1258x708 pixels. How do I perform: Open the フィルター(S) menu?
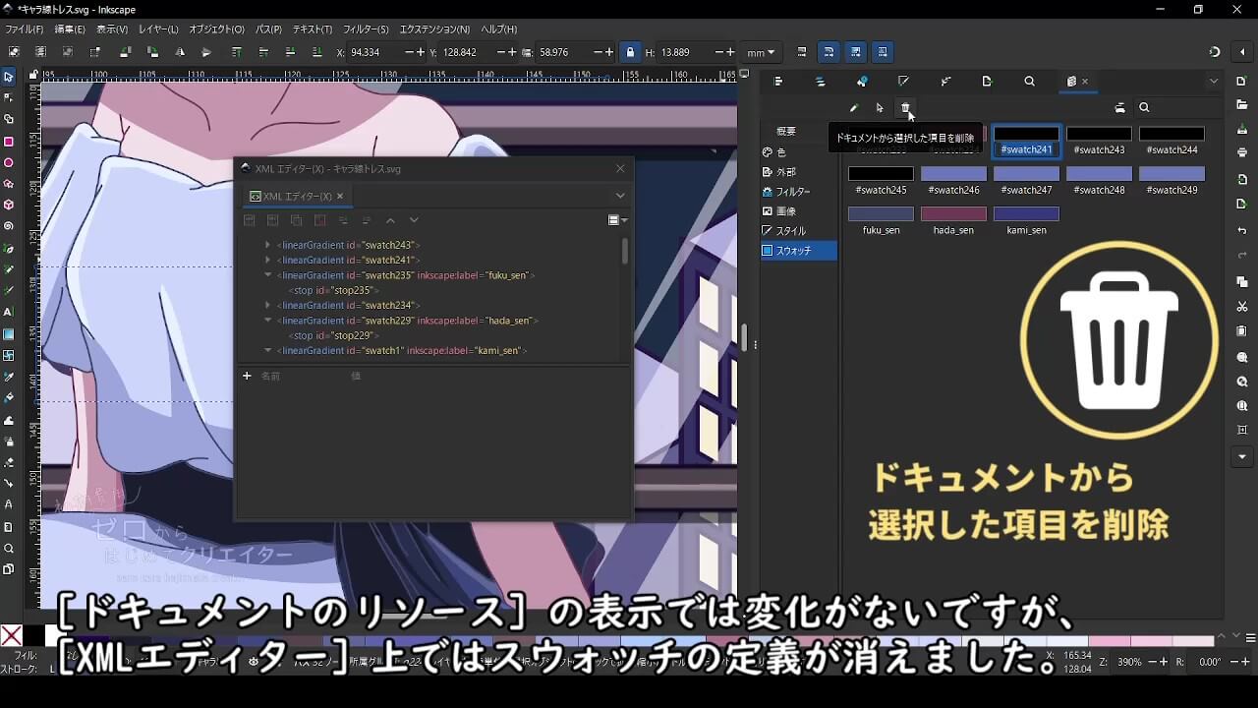(366, 29)
